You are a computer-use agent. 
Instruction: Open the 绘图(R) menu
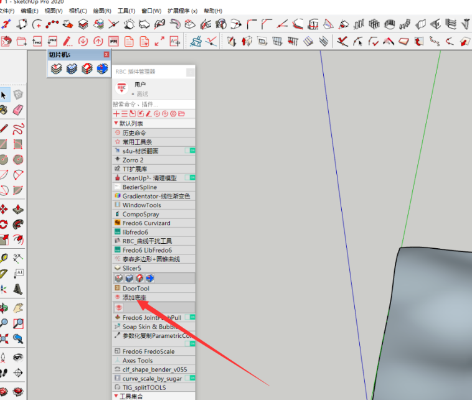102,11
